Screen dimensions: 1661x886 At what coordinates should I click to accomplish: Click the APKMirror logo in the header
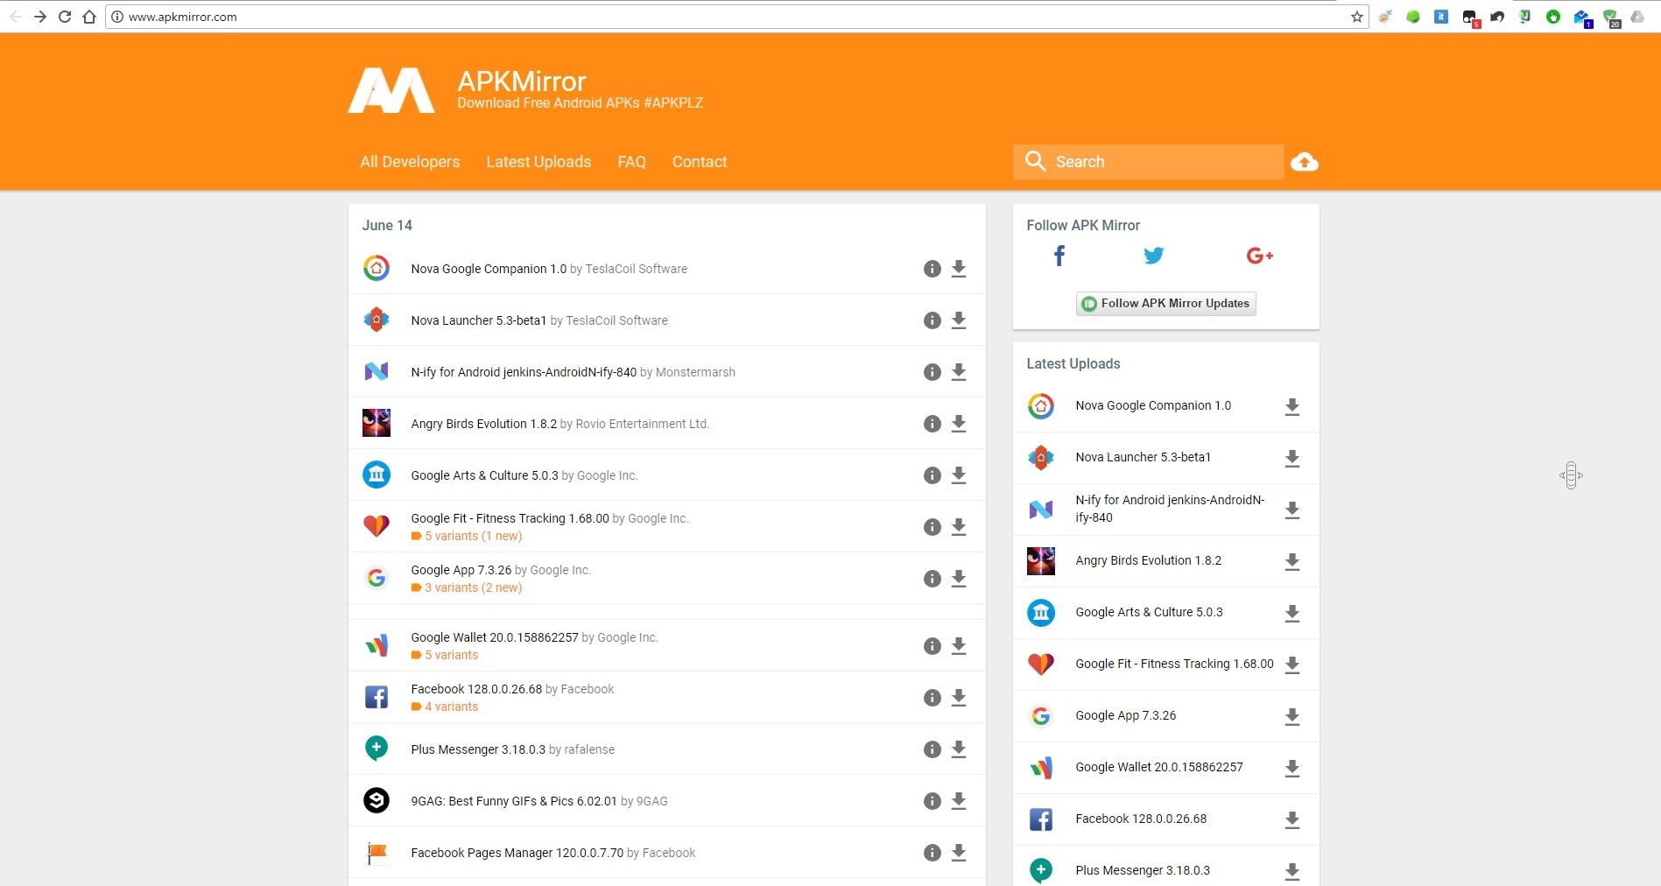(391, 90)
